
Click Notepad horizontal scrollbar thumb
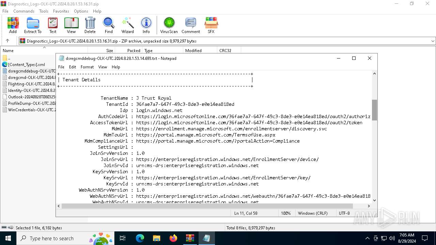click(207, 206)
